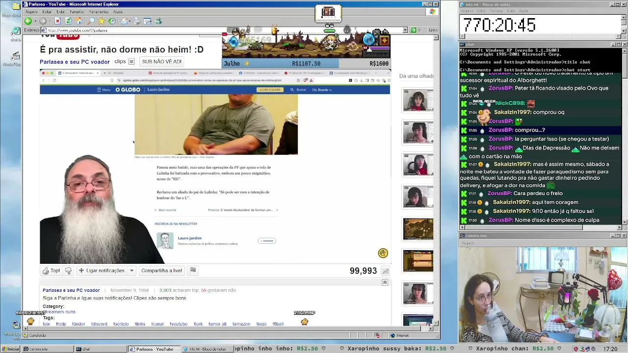
Task: Click the !discord tag link
Action: coord(99,324)
